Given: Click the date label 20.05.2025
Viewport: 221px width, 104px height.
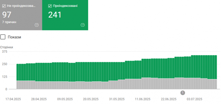Looking at the screenshot, I should point(91,99).
